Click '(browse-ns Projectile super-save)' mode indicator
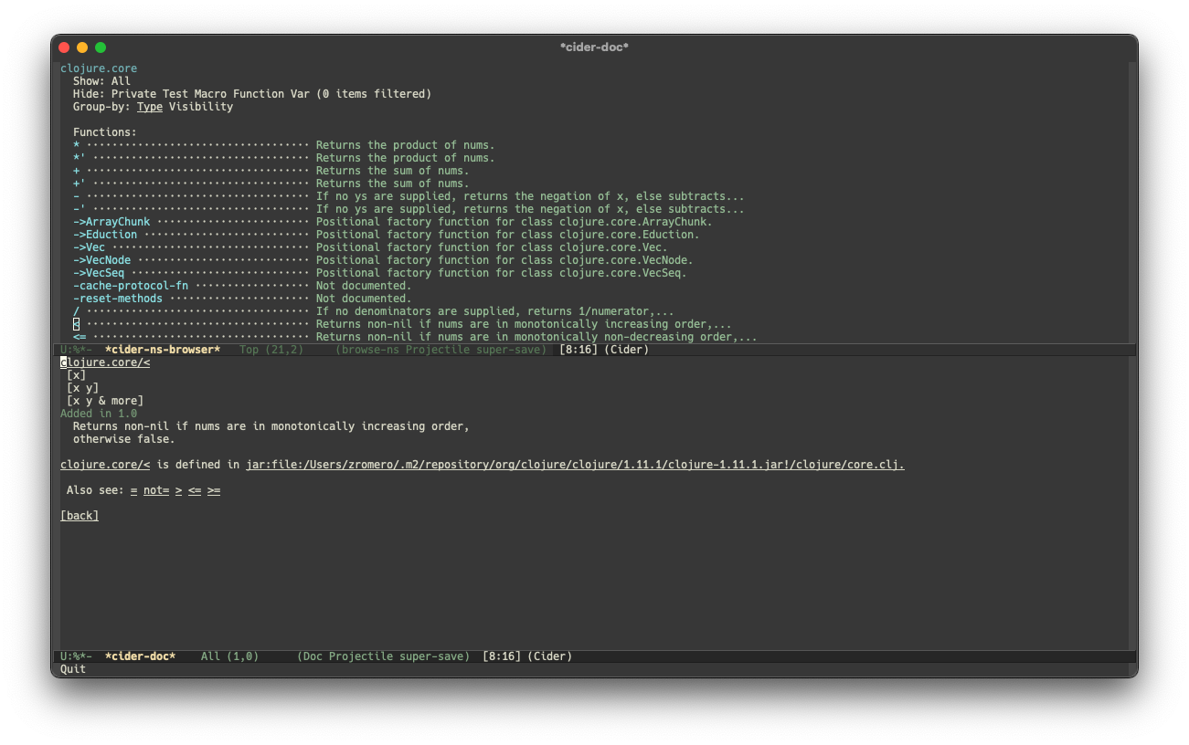The width and height of the screenshot is (1189, 745). click(441, 350)
